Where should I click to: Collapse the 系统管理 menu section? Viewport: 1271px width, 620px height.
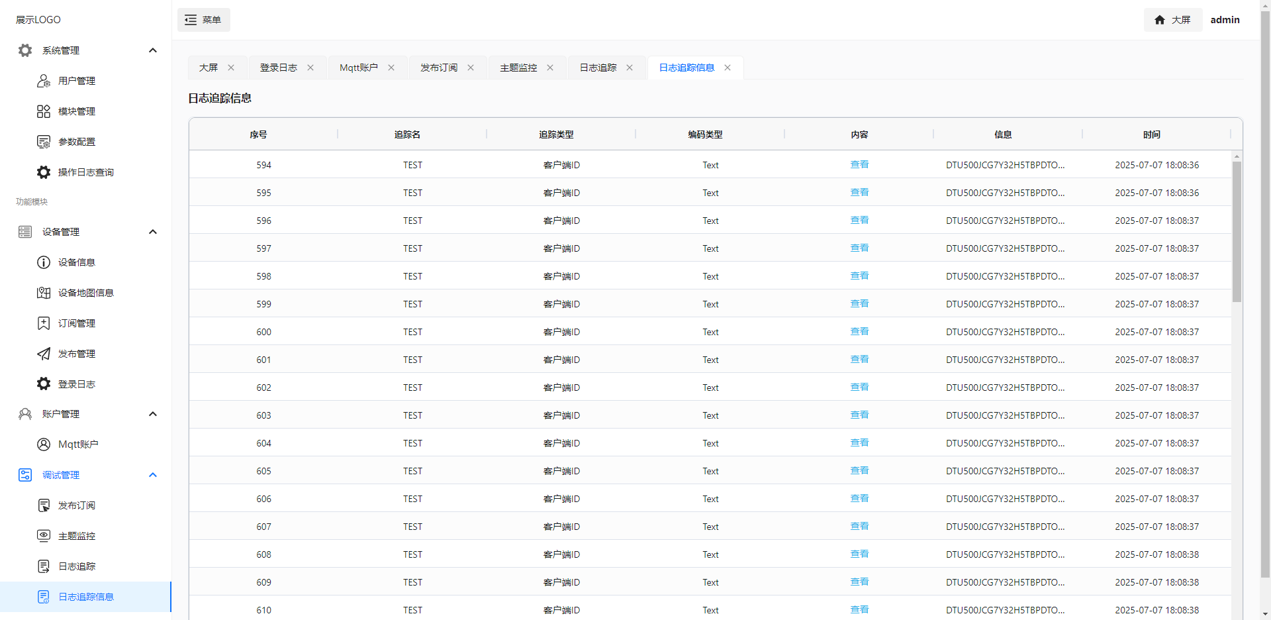point(153,50)
